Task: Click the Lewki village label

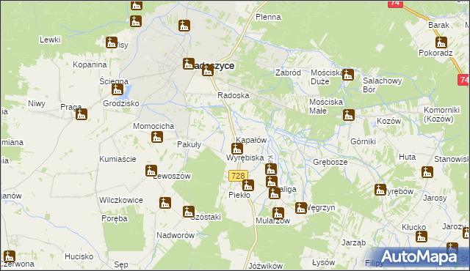Action: click(x=50, y=40)
